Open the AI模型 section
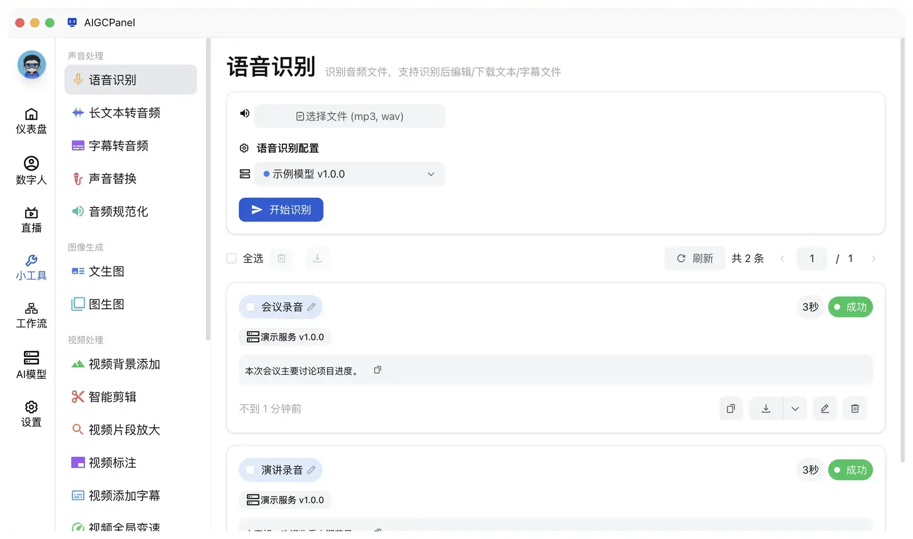This screenshot has width=913, height=539. tap(31, 365)
